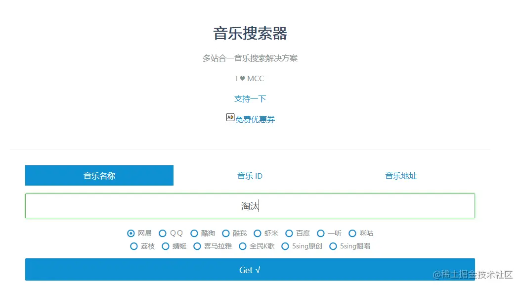Choose 喜马拉雅 as the search source
Viewport: 522px width, 289px height.
point(196,246)
